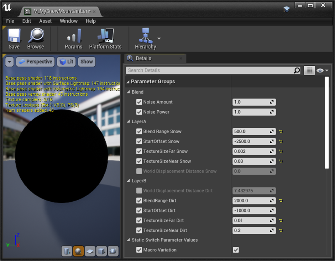Toggle StartOffset Snow override checkbox
335x261 pixels.
click(139, 141)
